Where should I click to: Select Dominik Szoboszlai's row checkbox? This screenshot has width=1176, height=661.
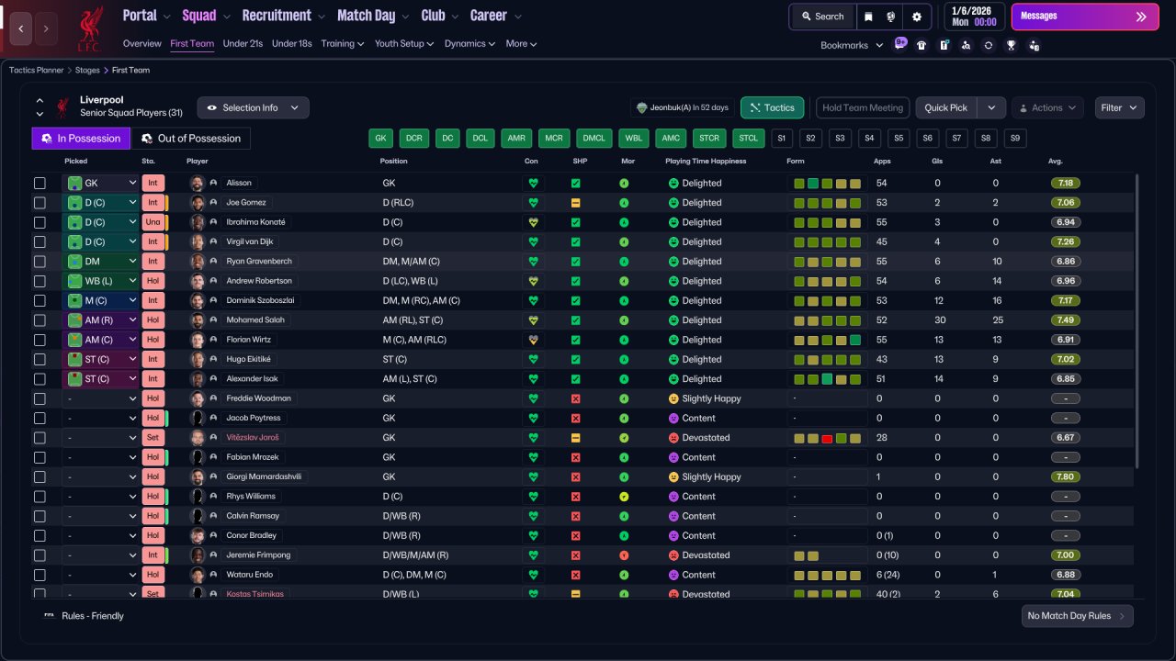(40, 300)
